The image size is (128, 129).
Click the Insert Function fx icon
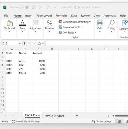click(39, 44)
